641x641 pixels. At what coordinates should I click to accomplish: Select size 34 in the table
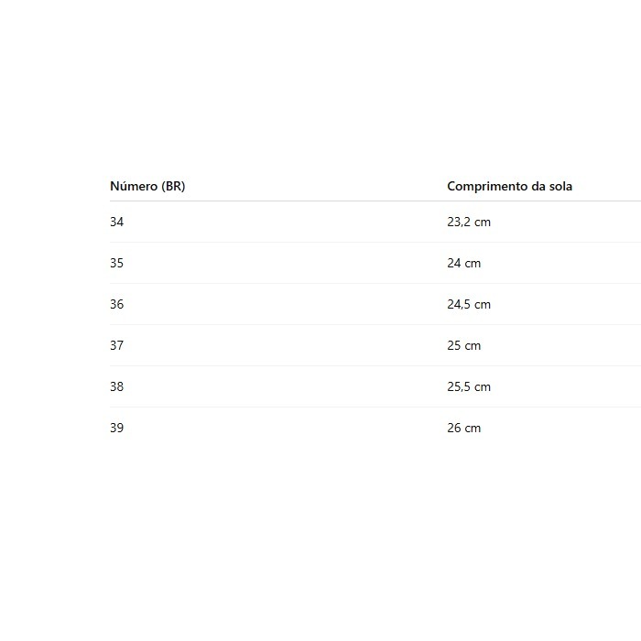click(116, 222)
